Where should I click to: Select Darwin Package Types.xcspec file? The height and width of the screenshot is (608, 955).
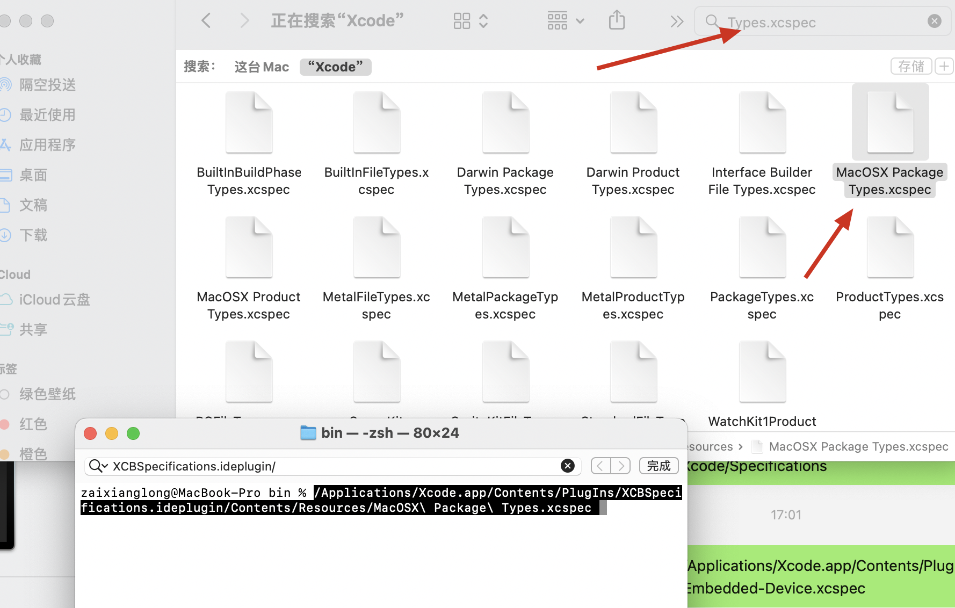[x=505, y=144]
